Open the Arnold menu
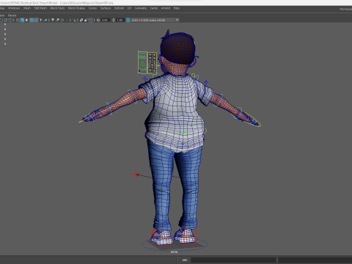 point(166,8)
